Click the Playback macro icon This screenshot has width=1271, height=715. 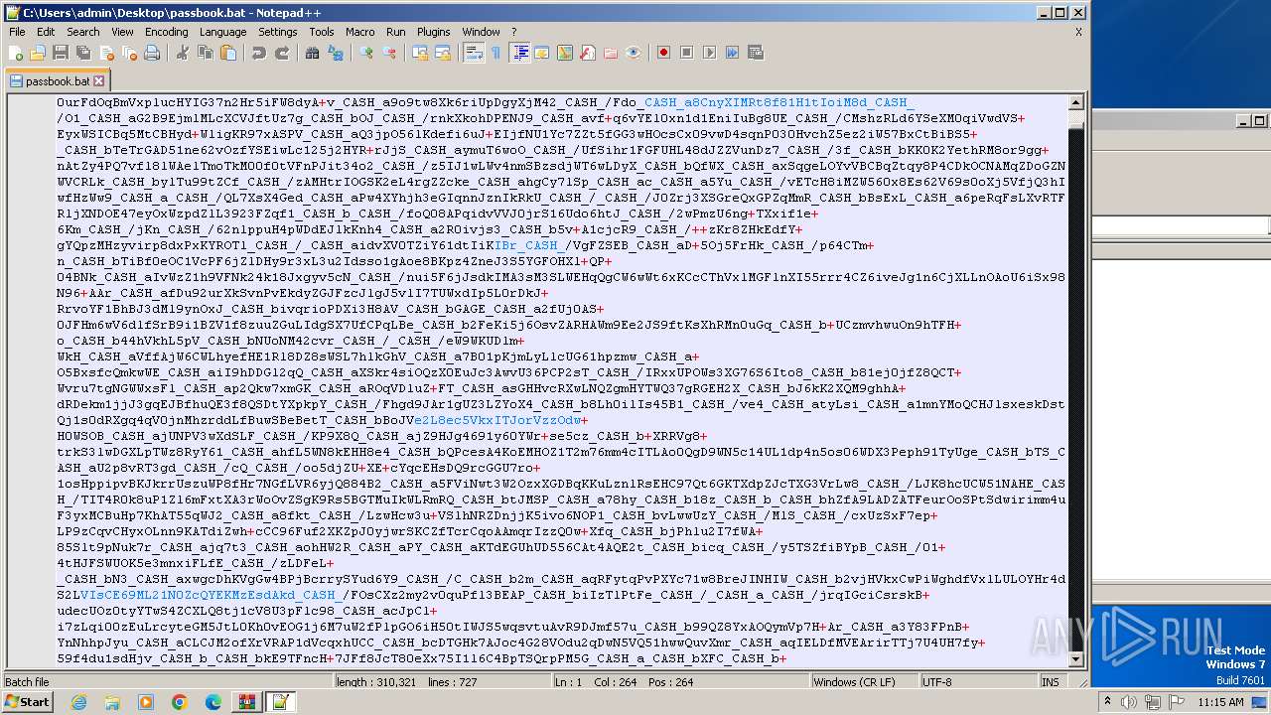(x=710, y=53)
